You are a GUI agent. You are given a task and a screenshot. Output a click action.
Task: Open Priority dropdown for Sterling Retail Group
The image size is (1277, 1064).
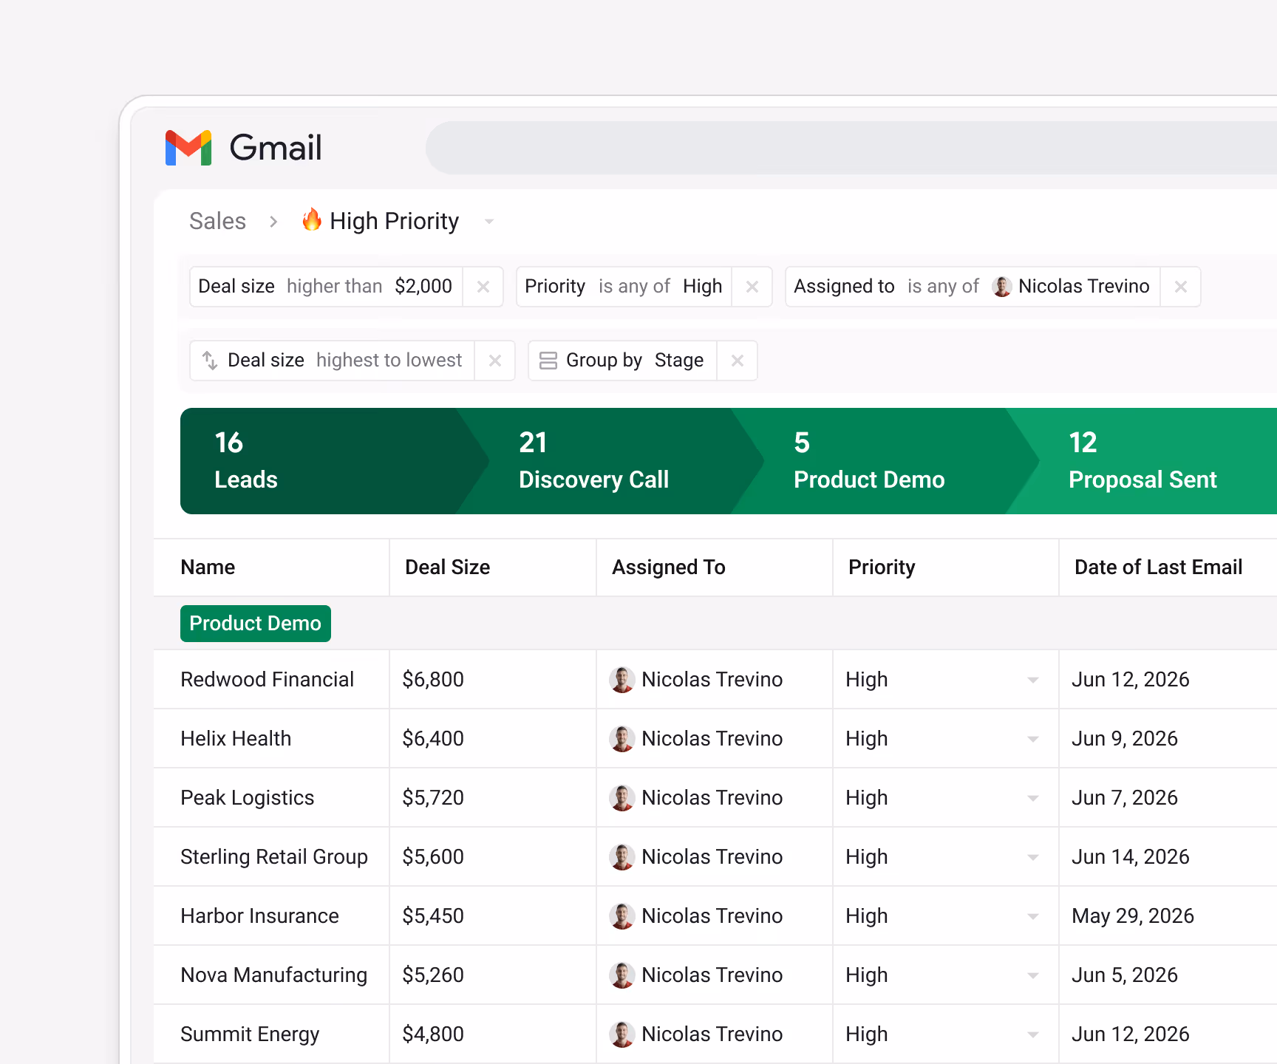coord(1033,857)
